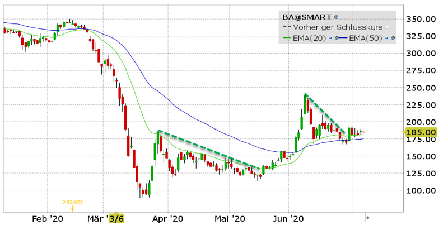This screenshot has height=230, width=448.
Task: Click the 225.00 price axis label
Action: [x=421, y=105]
